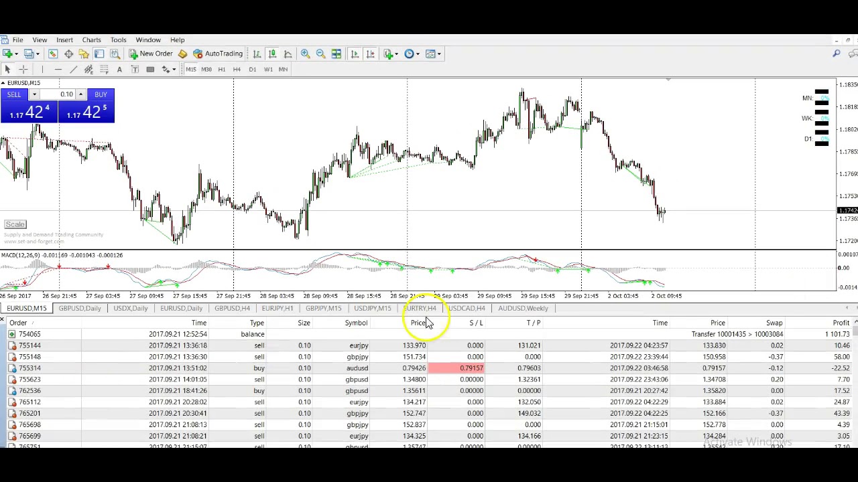Toggle the Market Watch window icon

(x=53, y=54)
